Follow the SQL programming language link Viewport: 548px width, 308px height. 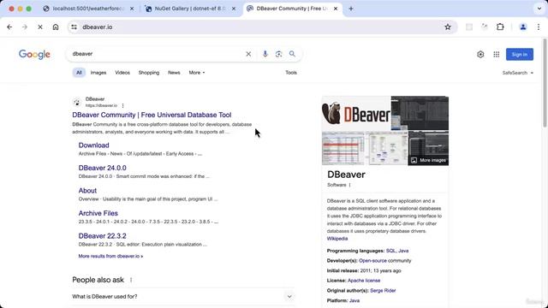coord(390,251)
